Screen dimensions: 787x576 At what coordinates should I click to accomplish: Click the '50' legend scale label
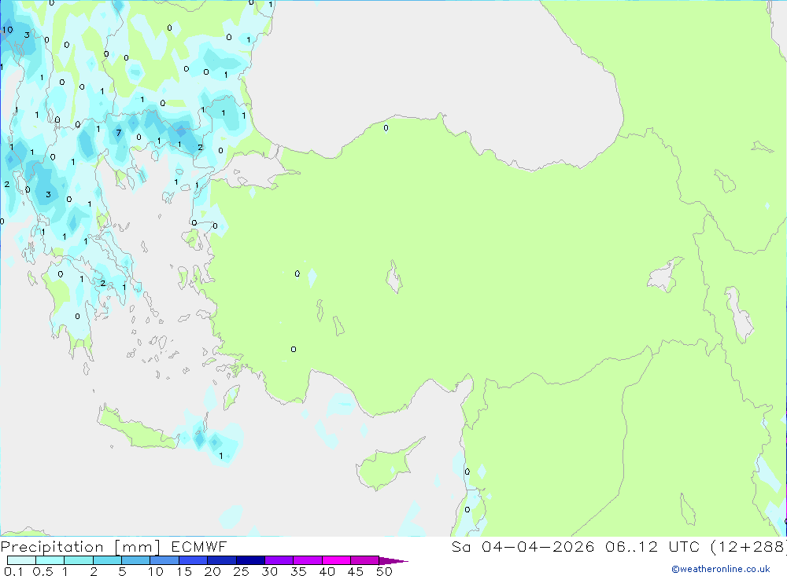(384, 571)
